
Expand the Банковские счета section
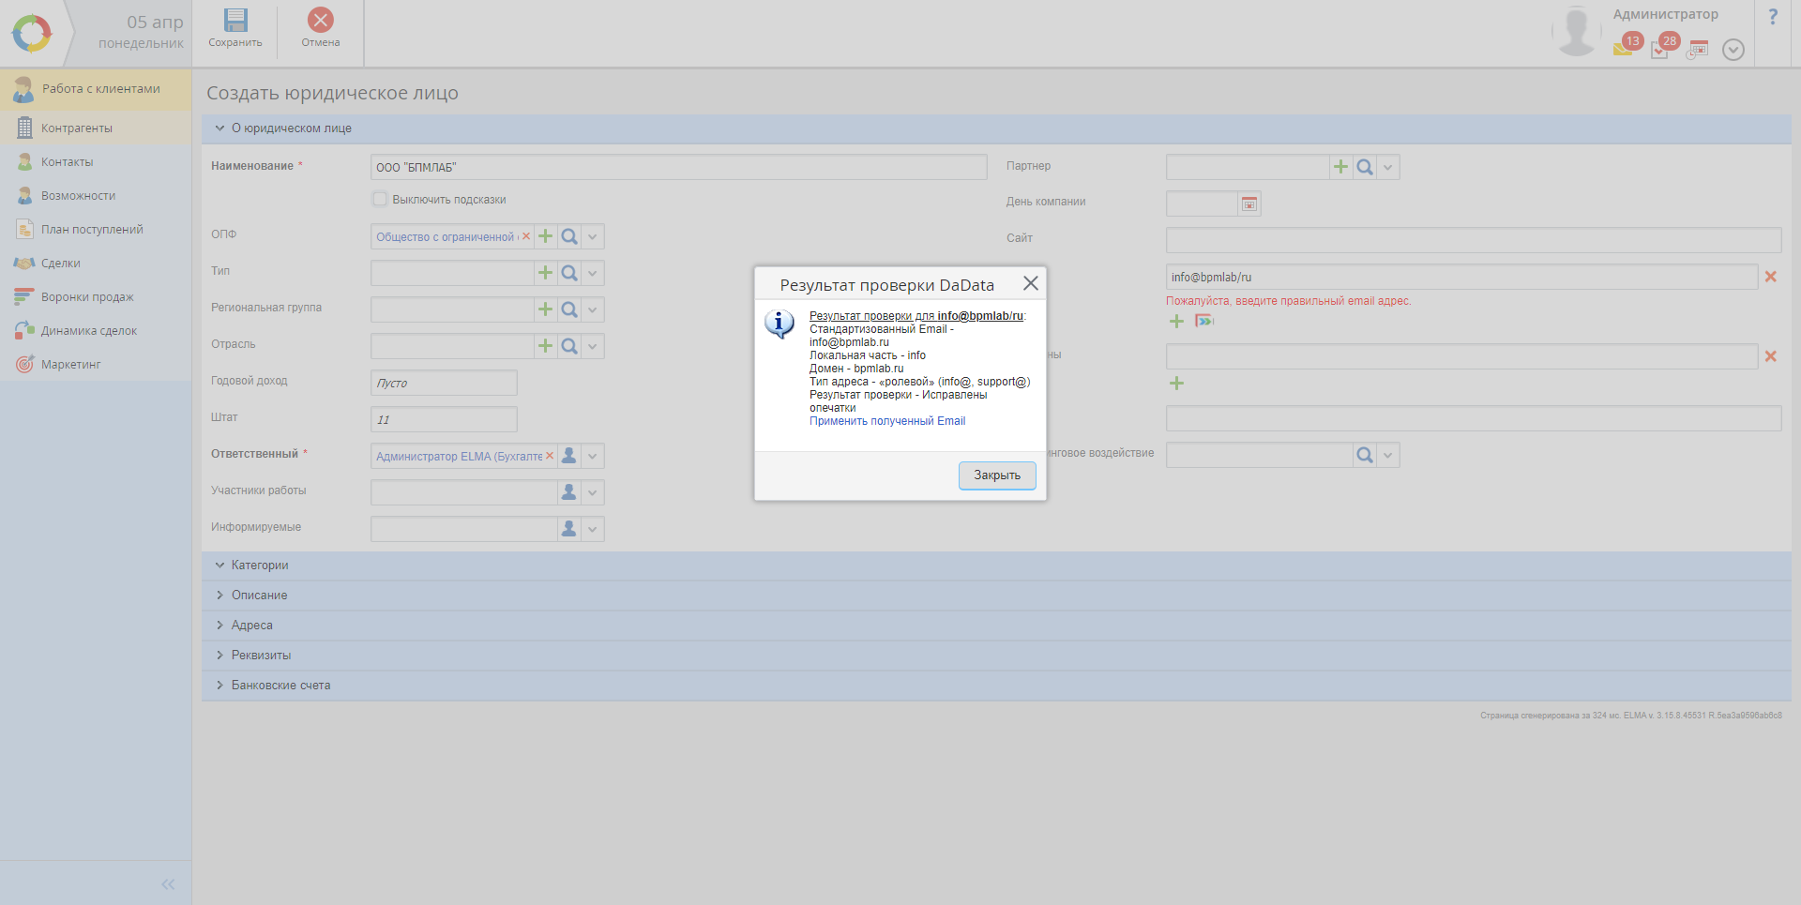pyautogui.click(x=280, y=686)
